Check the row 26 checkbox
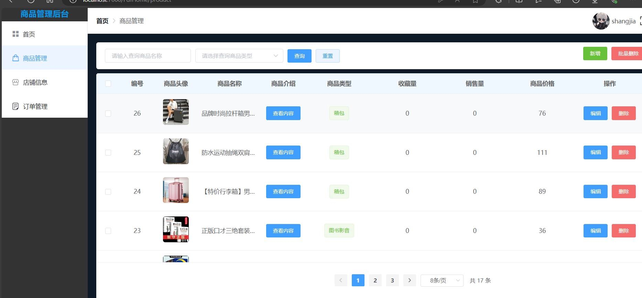Viewport: 642px width, 298px height. click(108, 114)
